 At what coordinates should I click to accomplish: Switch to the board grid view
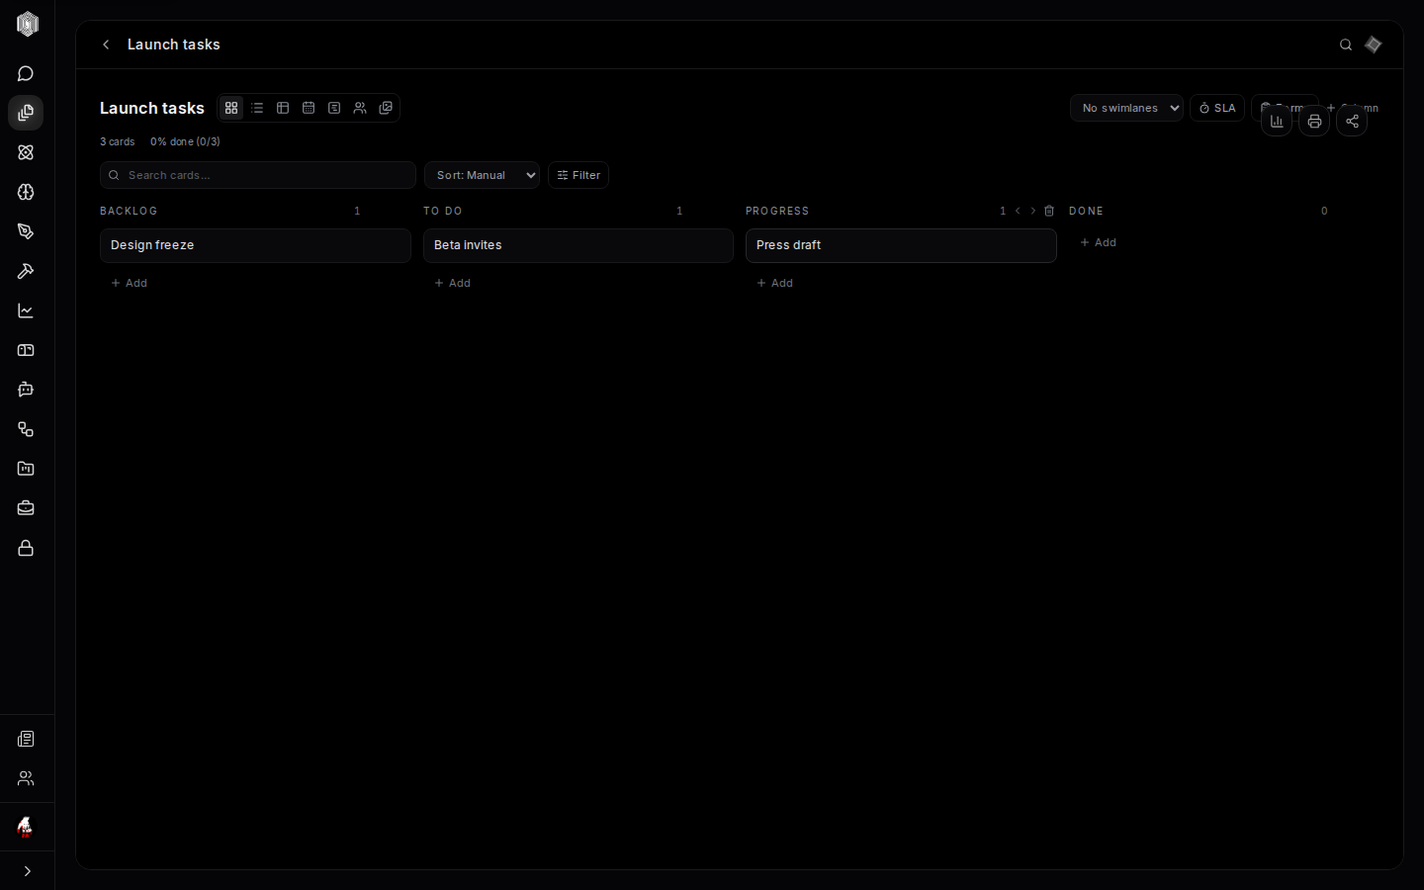coord(231,108)
